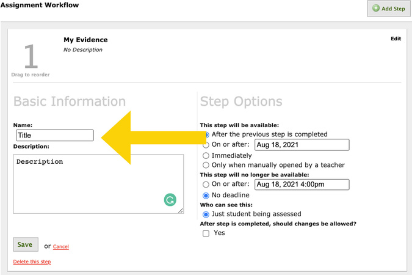The height and width of the screenshot is (275, 412).
Task: Click the My Evidence step title
Action: [85, 40]
